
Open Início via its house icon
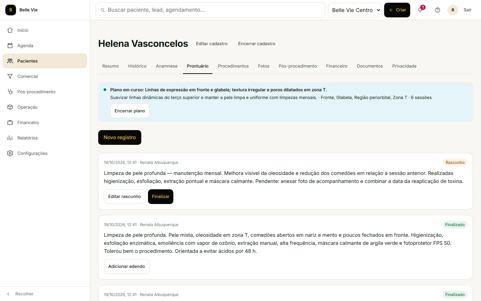(x=10, y=30)
